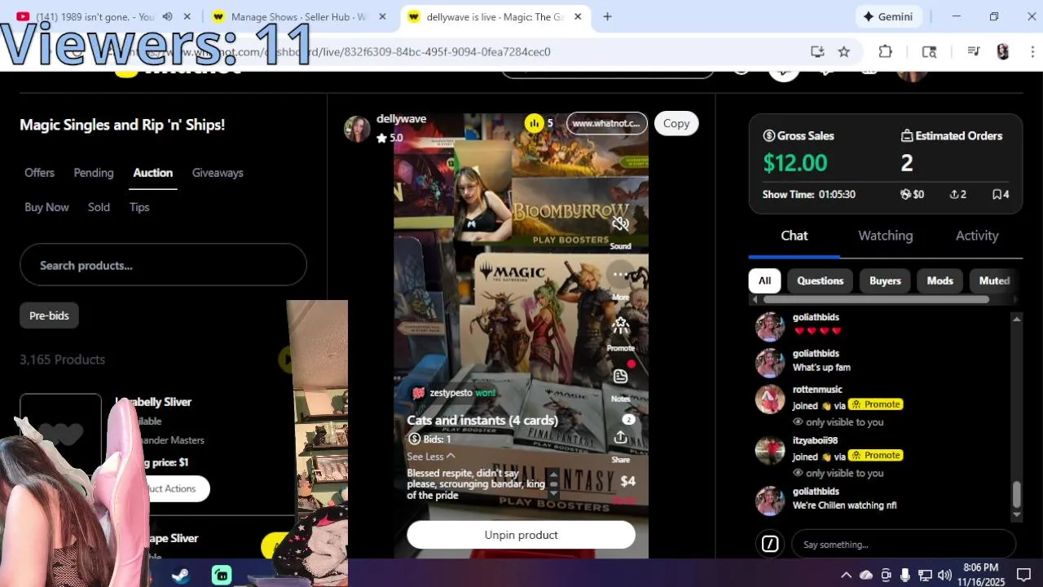Filter chat by Questions

tap(820, 280)
